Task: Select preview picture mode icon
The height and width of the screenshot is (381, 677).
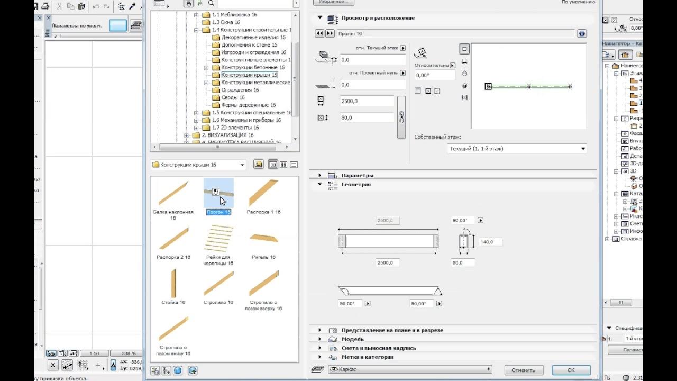Action: (x=464, y=98)
